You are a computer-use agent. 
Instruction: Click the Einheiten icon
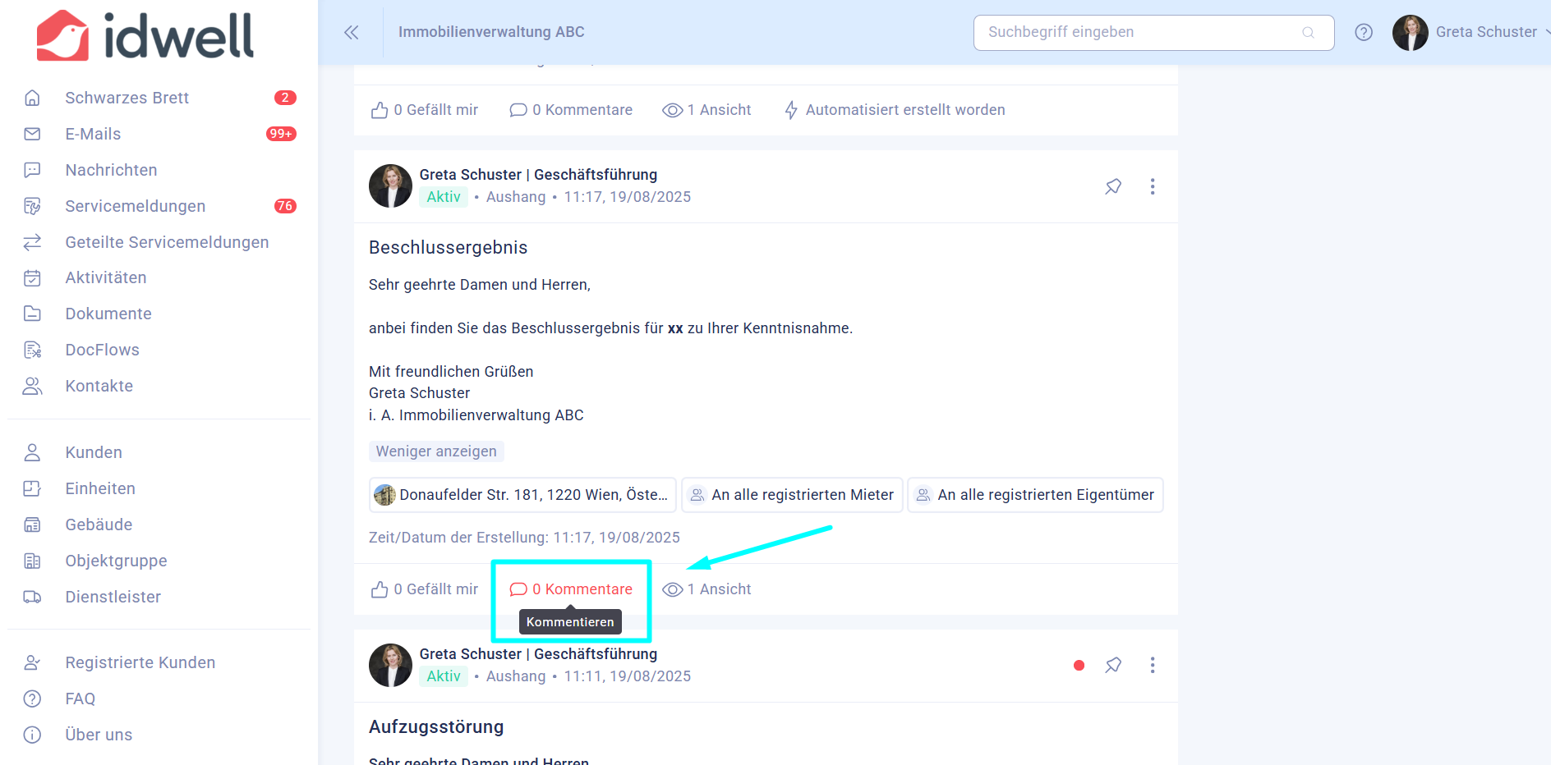pos(32,488)
